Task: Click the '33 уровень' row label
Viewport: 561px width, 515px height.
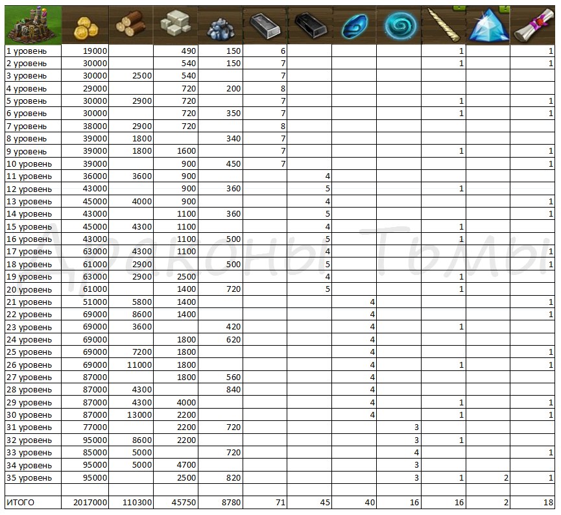Action: (29, 453)
